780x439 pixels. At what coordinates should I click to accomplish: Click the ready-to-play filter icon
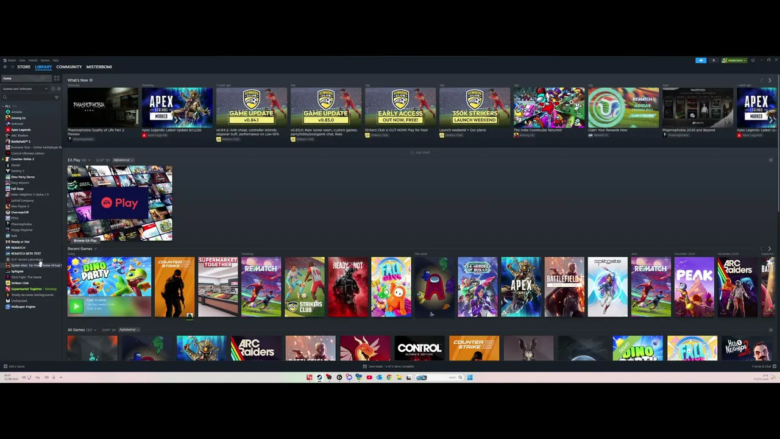[58, 89]
